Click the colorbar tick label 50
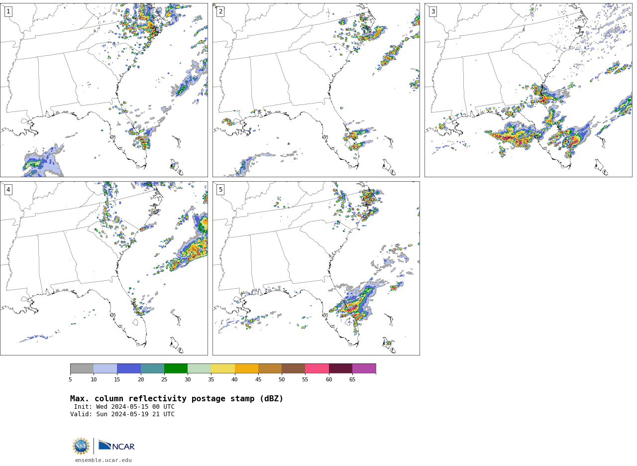This screenshot has width=637, height=466. pyautogui.click(x=282, y=380)
